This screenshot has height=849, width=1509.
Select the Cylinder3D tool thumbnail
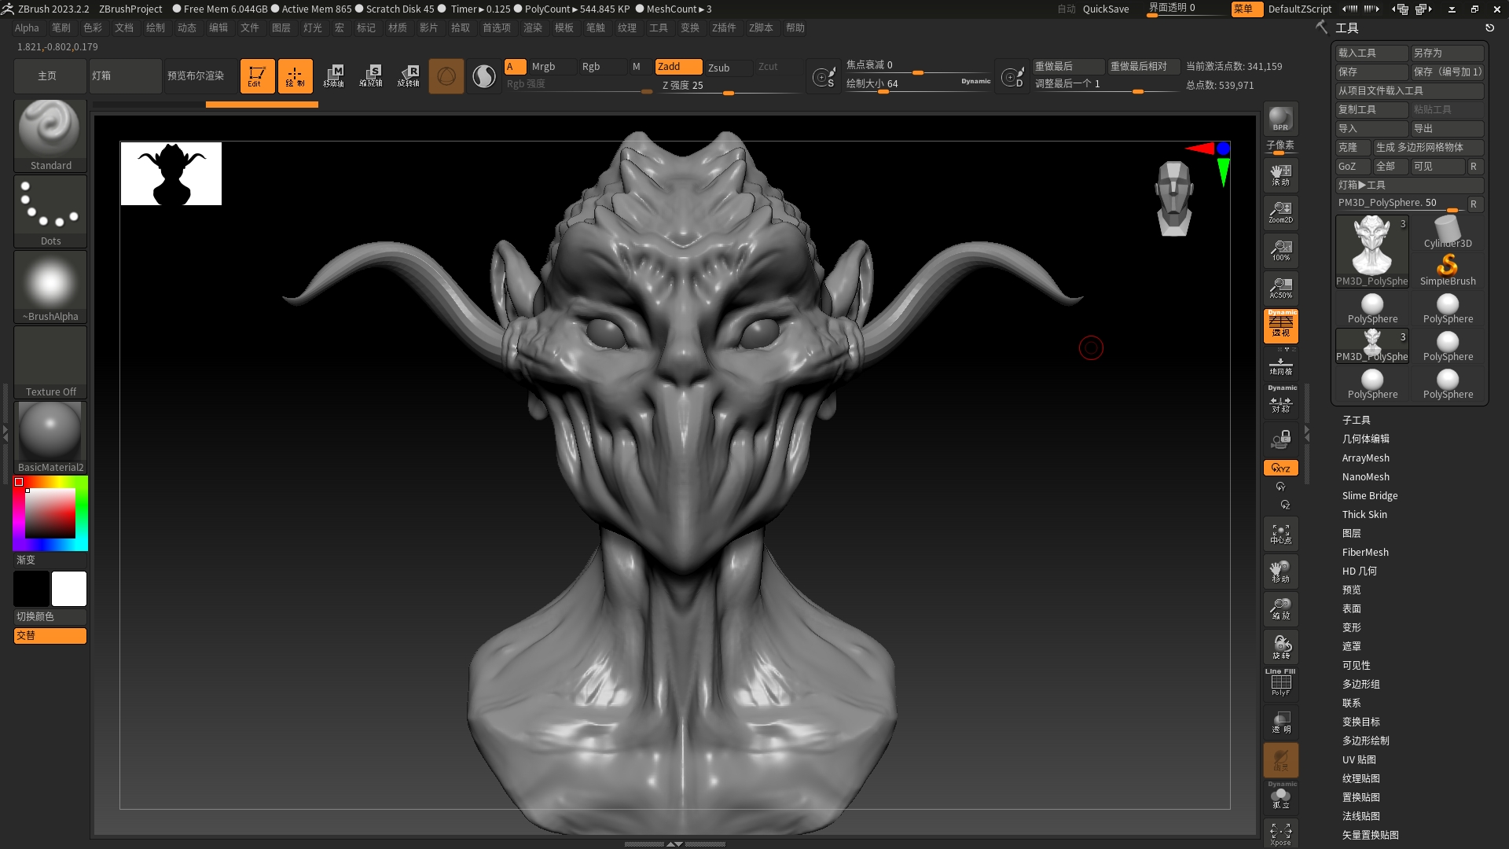(1447, 228)
